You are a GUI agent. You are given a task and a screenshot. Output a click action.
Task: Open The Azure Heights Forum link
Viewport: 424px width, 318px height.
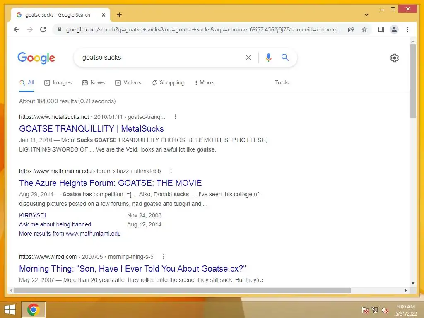click(110, 183)
